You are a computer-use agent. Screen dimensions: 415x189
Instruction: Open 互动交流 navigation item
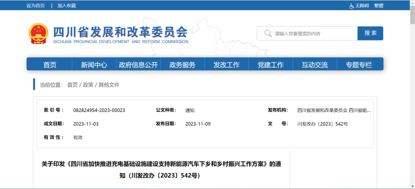(315, 65)
